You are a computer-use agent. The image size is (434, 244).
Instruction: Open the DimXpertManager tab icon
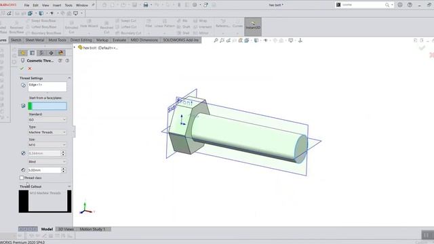pos(52,53)
